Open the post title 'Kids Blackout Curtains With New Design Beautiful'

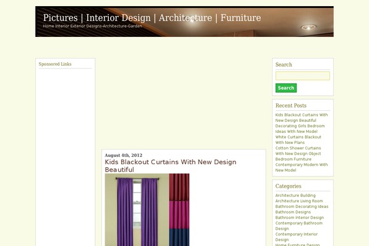(x=170, y=165)
